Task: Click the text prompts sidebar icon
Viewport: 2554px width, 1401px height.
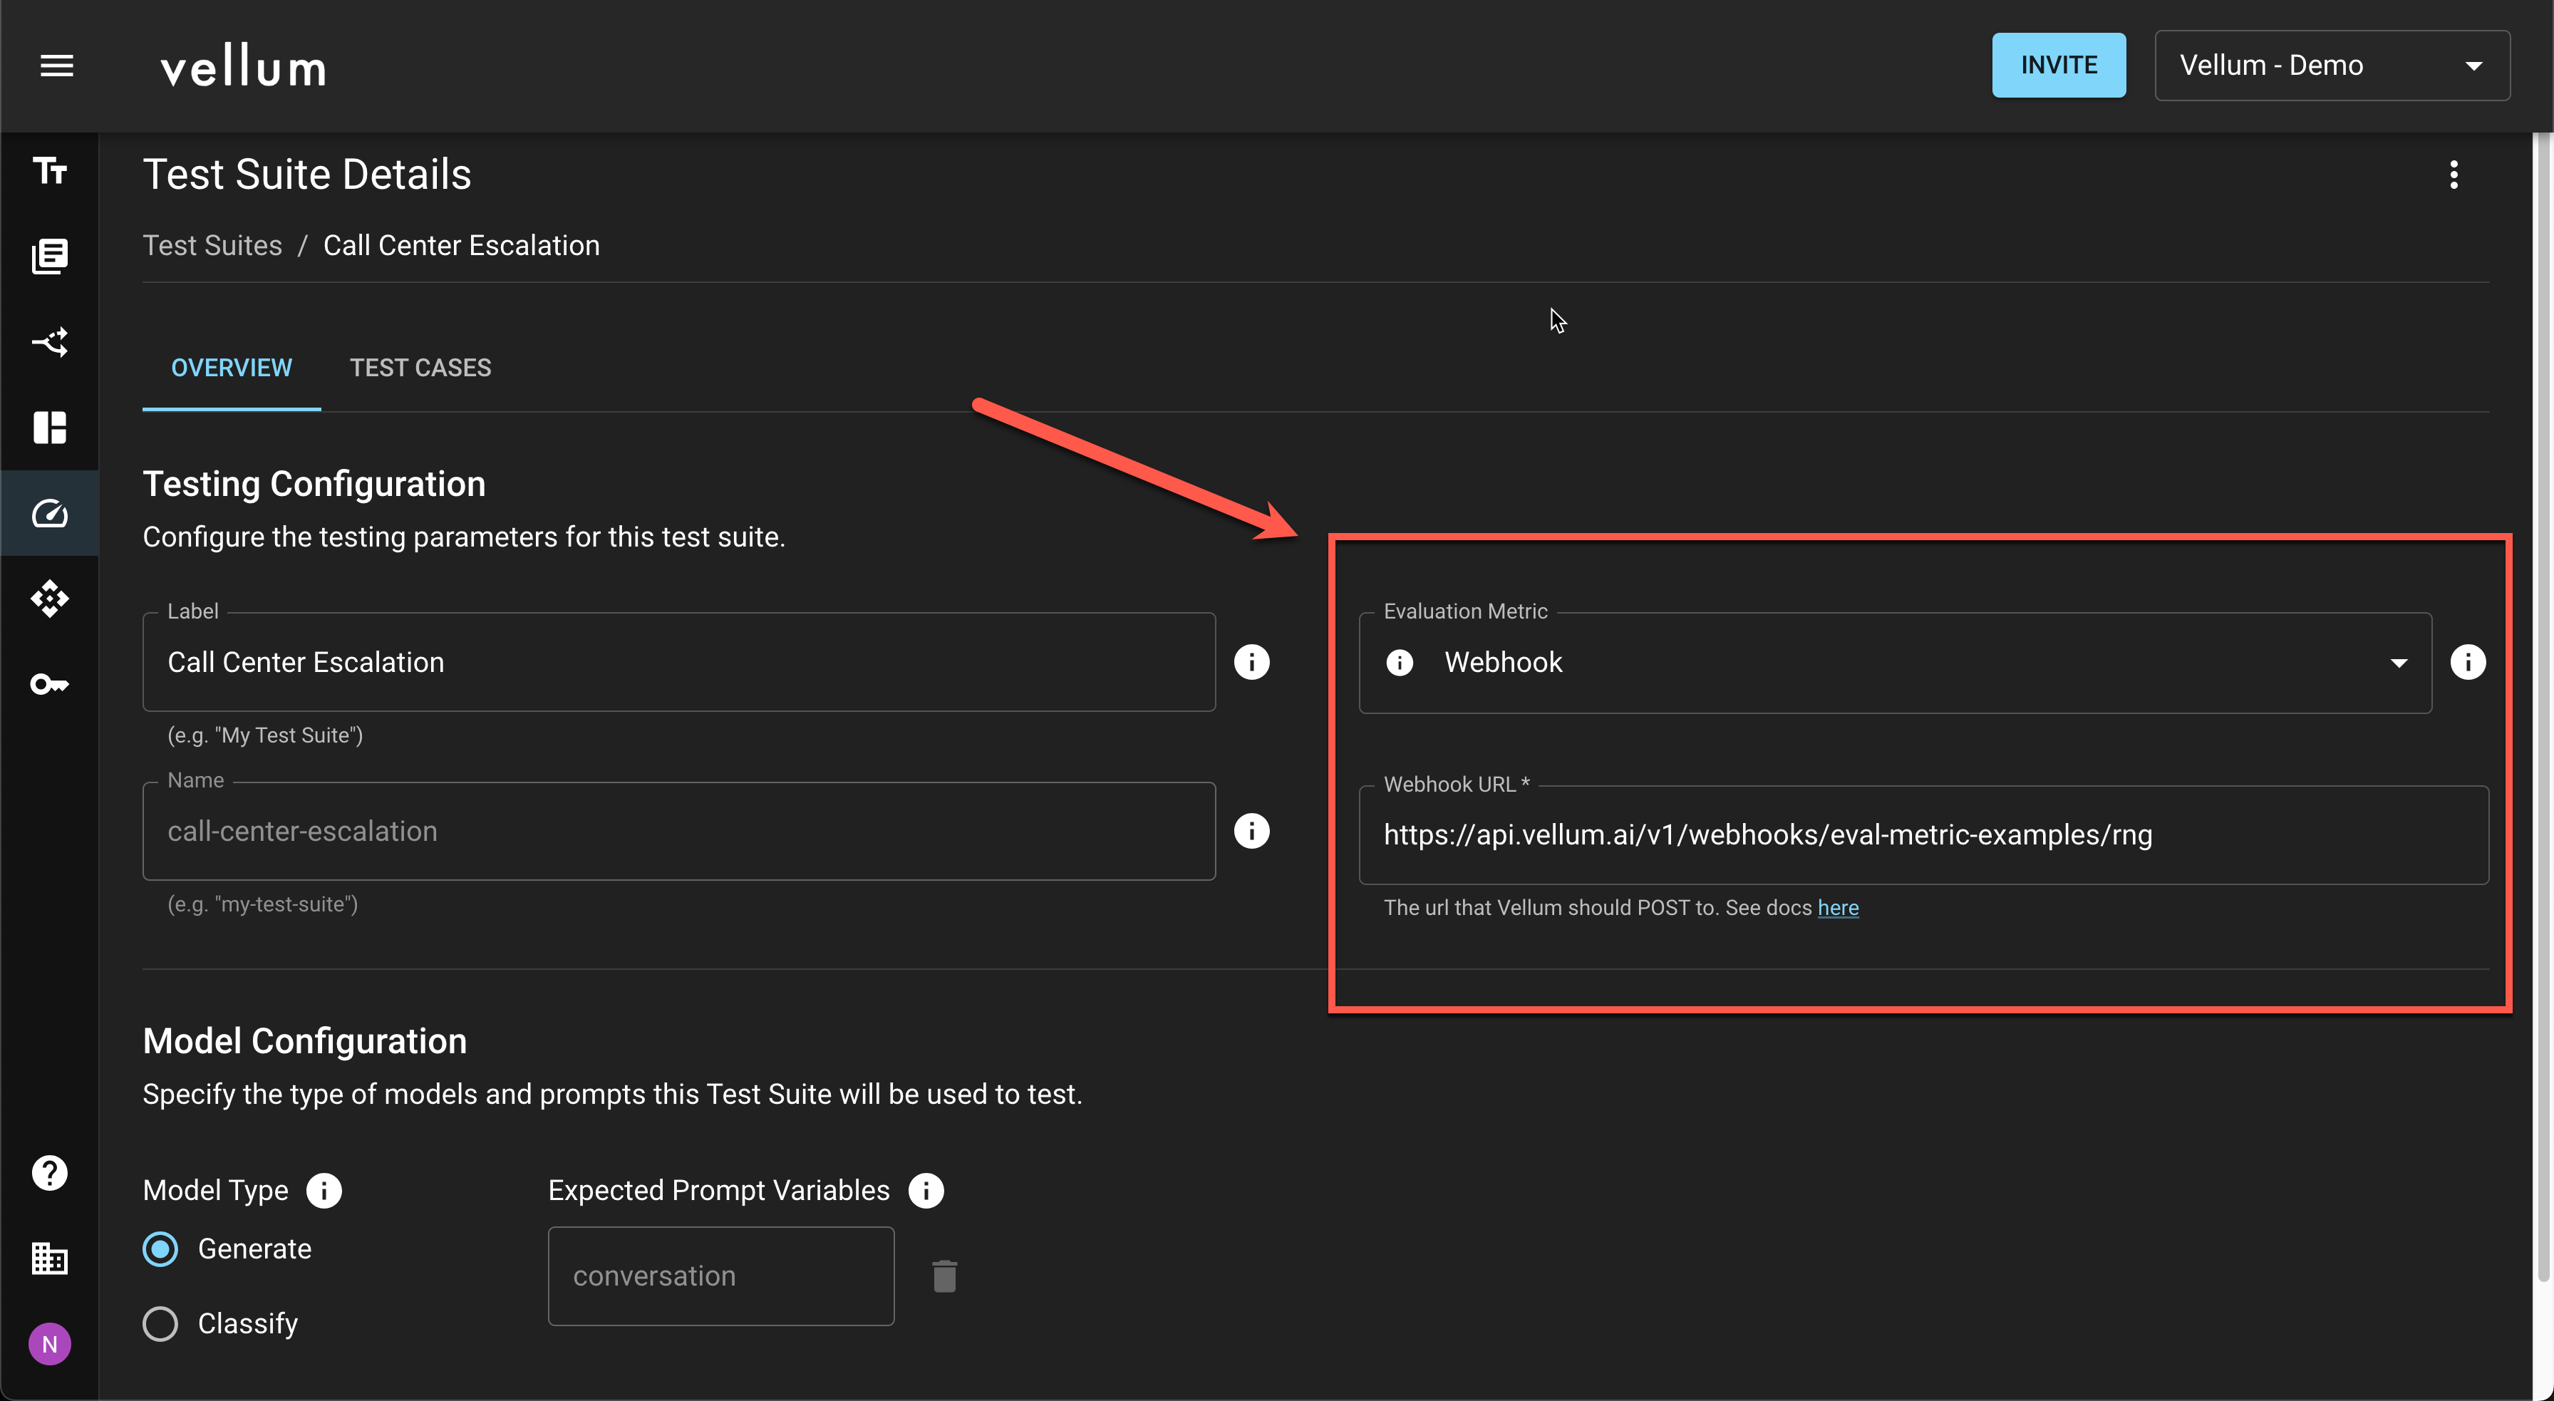Action: pyautogui.click(x=50, y=170)
